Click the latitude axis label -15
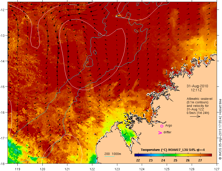The image size is (222, 171). (3, 87)
